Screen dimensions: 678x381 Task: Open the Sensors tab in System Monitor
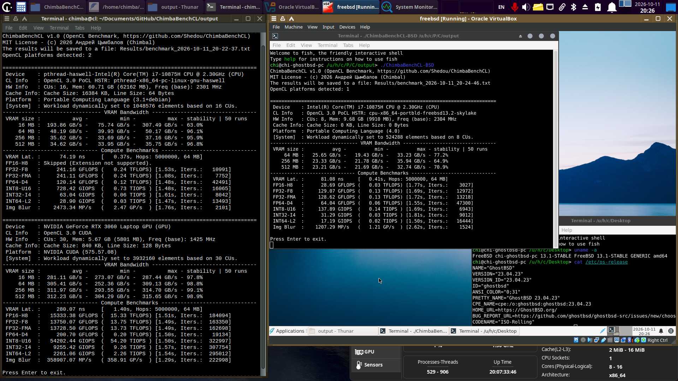376,365
